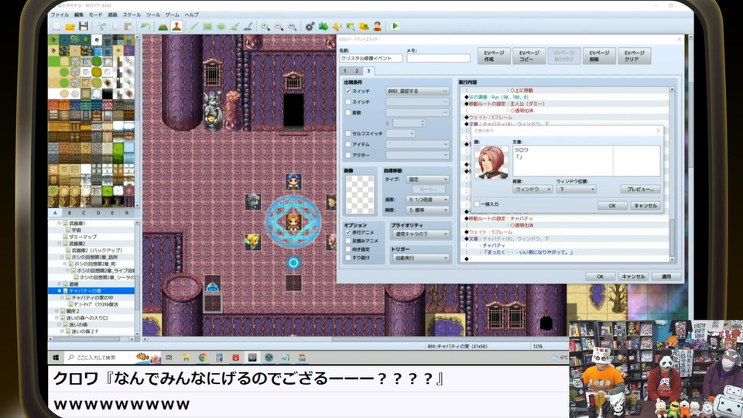Open the ファイル menu
This screenshot has width=743, height=418.
click(60, 15)
